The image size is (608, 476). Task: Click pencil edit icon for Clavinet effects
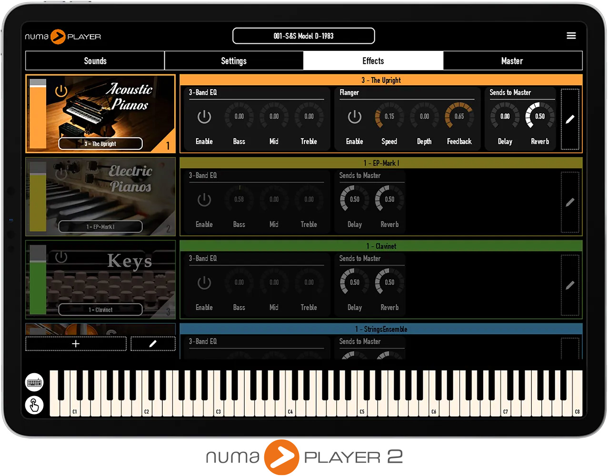[x=570, y=285]
